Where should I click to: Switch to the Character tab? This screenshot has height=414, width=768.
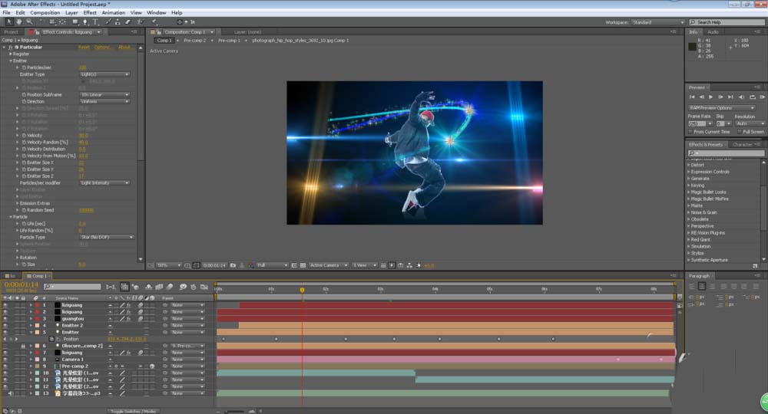[742, 145]
